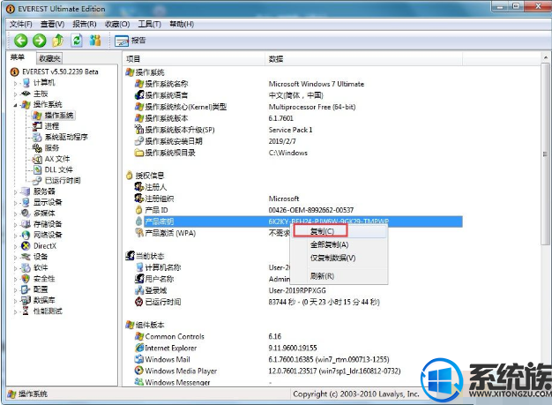Select the DLL 文件 tree item
The width and height of the screenshot is (552, 405).
(53, 169)
